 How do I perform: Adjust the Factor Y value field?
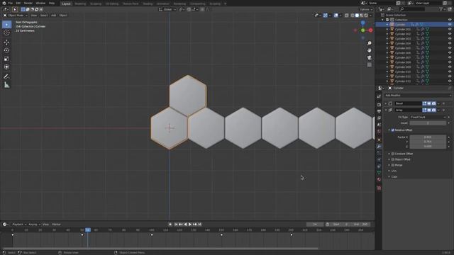(x=428, y=142)
